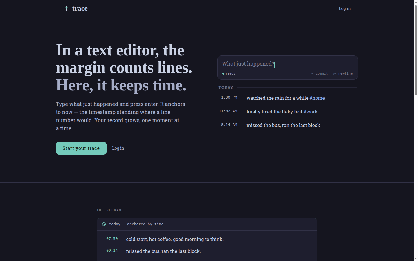418x261 pixels.
Task: Click hero entry "missed the bus, ran the last block"
Action: 283,125
